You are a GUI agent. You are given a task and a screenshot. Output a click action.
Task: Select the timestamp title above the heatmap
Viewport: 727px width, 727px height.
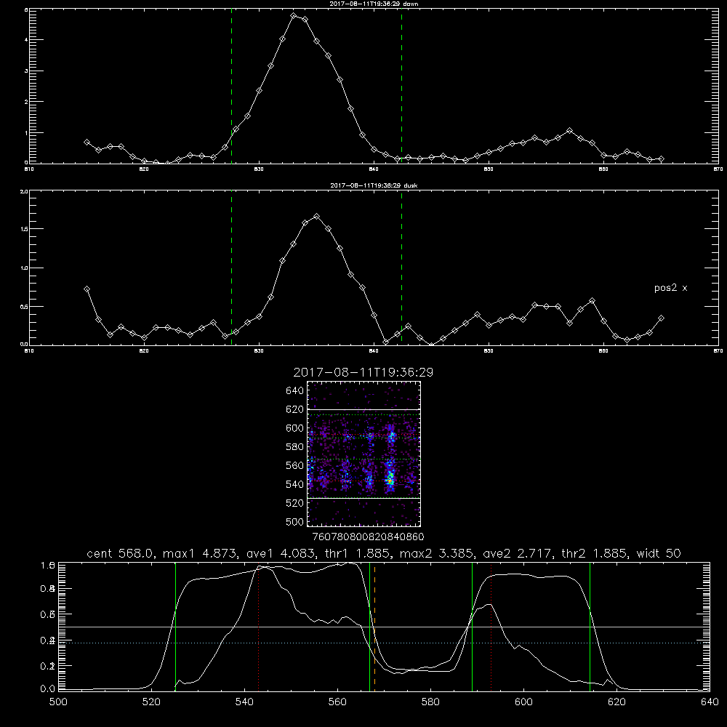[363, 372]
